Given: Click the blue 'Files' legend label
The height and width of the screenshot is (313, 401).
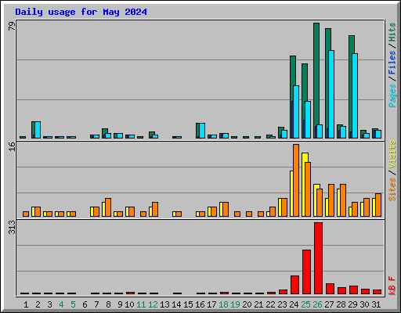Looking at the screenshot, I should (392, 63).
